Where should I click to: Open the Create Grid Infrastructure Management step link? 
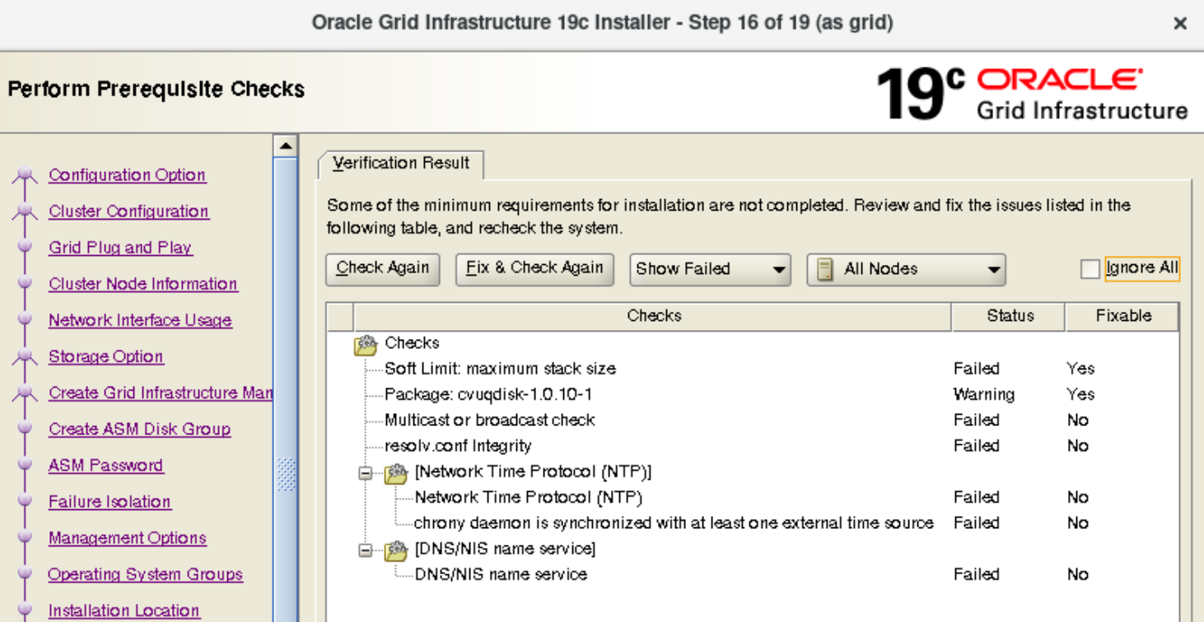pyautogui.click(x=161, y=392)
